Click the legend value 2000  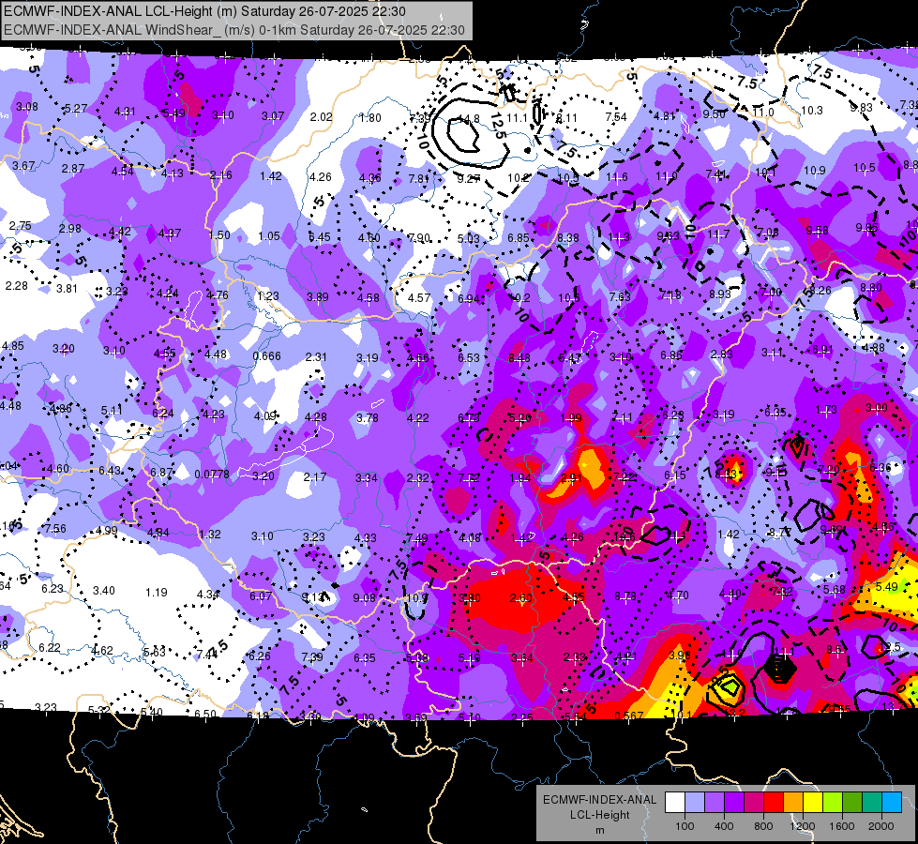881,826
